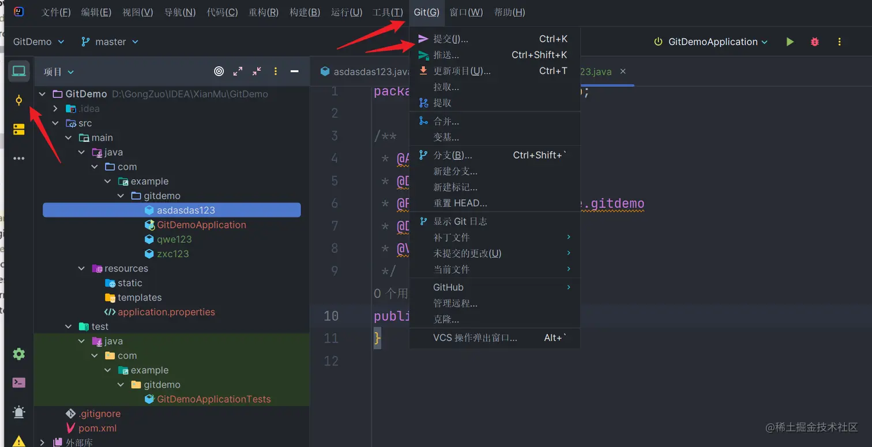This screenshot has width=872, height=447.
Task: Open the Commit tool window icon
Action: click(x=19, y=100)
